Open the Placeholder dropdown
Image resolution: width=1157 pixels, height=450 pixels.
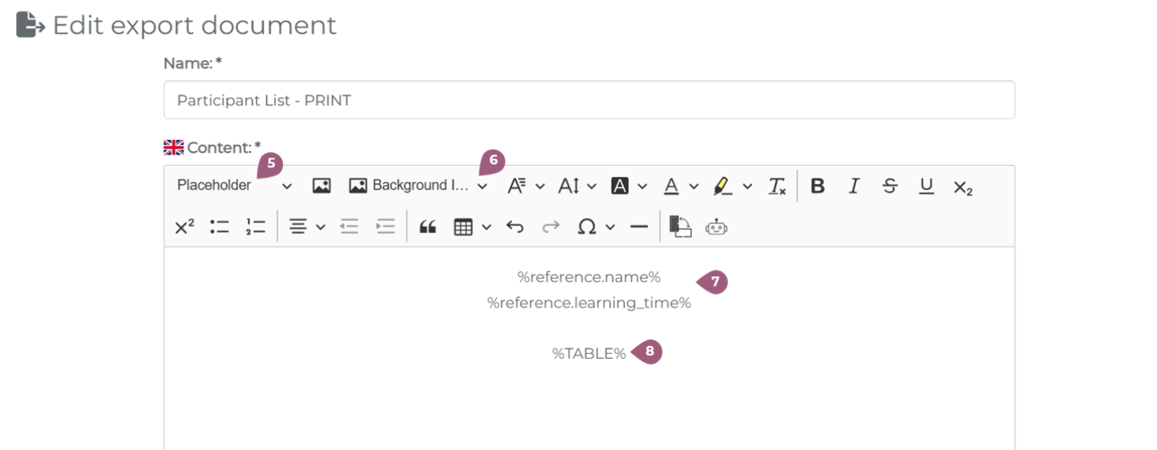[x=234, y=186]
